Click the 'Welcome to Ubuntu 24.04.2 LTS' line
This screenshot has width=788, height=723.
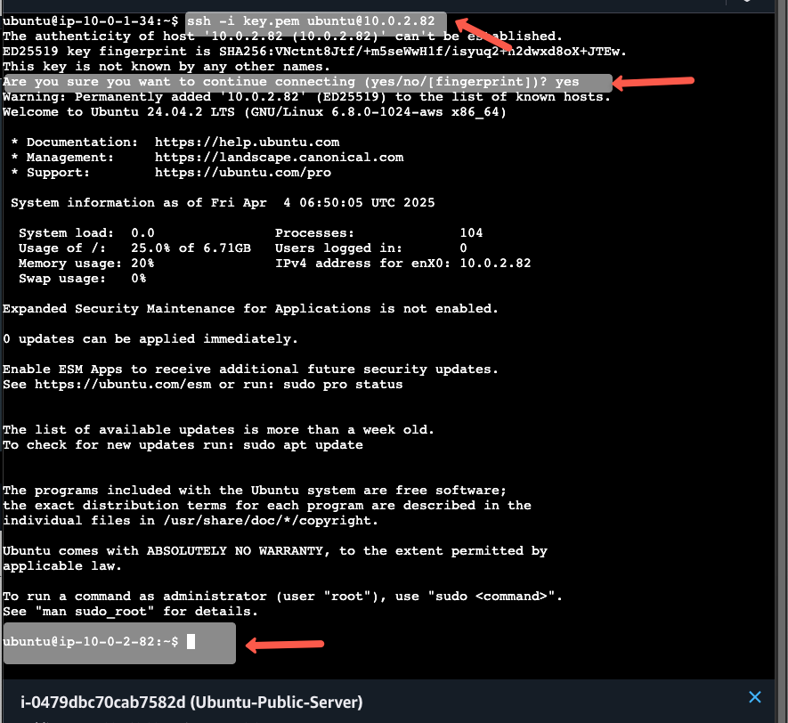point(255,111)
